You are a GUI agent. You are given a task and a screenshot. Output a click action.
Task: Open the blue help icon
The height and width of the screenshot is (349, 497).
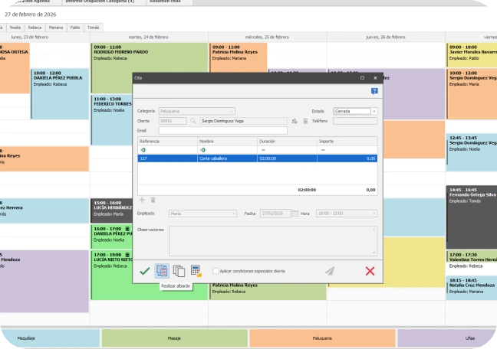[x=374, y=91]
